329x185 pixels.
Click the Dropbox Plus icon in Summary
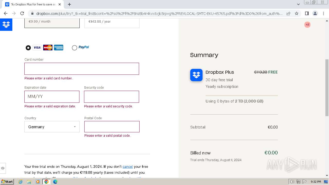pos(196,75)
